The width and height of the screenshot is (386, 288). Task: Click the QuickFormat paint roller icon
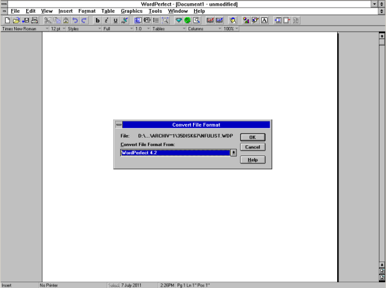(125, 21)
